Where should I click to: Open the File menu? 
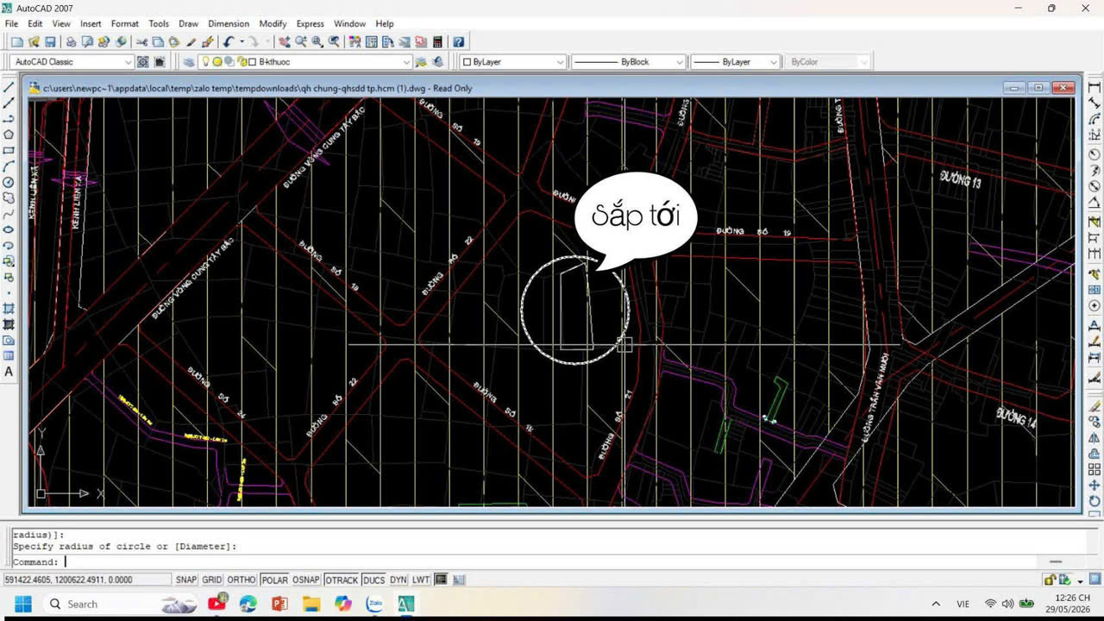pyautogui.click(x=11, y=23)
